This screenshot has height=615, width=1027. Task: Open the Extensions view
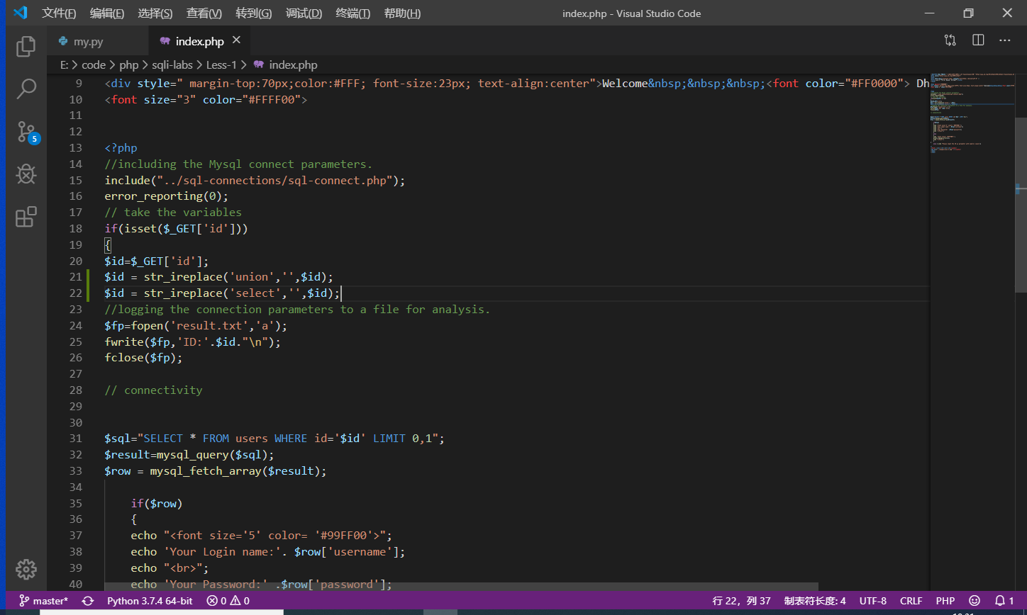pyautogui.click(x=26, y=217)
